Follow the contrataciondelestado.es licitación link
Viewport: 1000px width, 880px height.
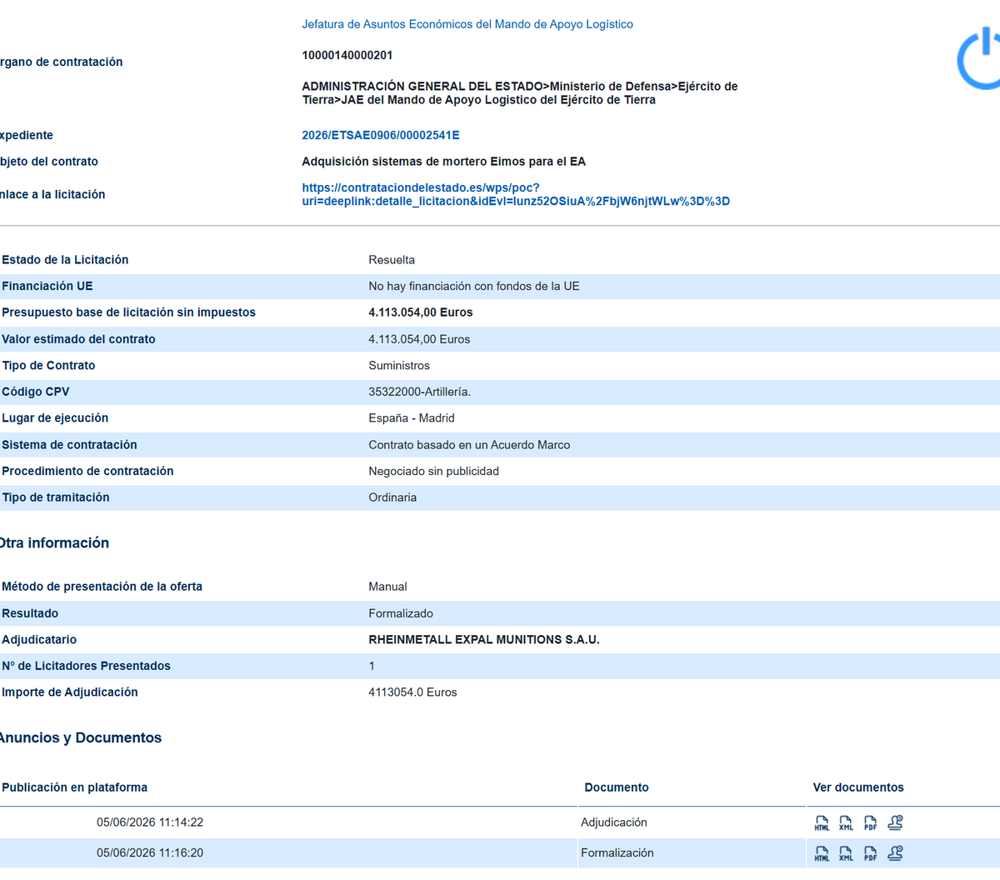click(516, 194)
